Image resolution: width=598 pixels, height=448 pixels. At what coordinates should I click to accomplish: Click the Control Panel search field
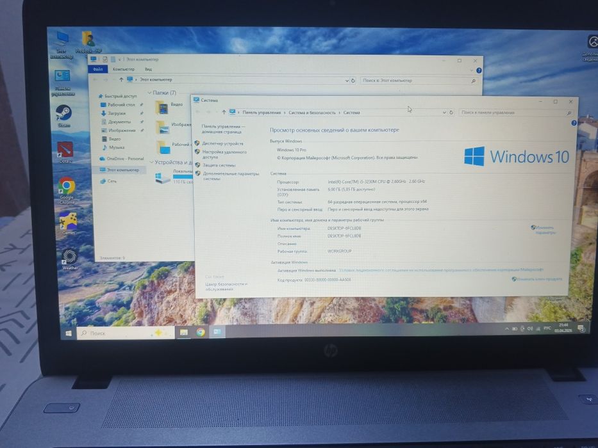point(515,113)
